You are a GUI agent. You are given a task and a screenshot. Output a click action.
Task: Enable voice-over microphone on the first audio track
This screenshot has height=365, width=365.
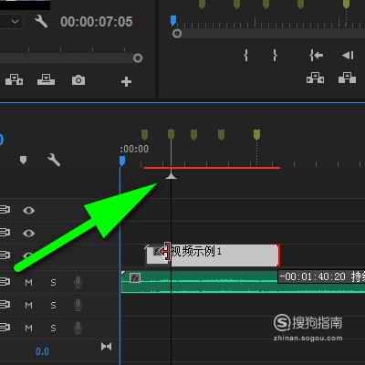78,282
